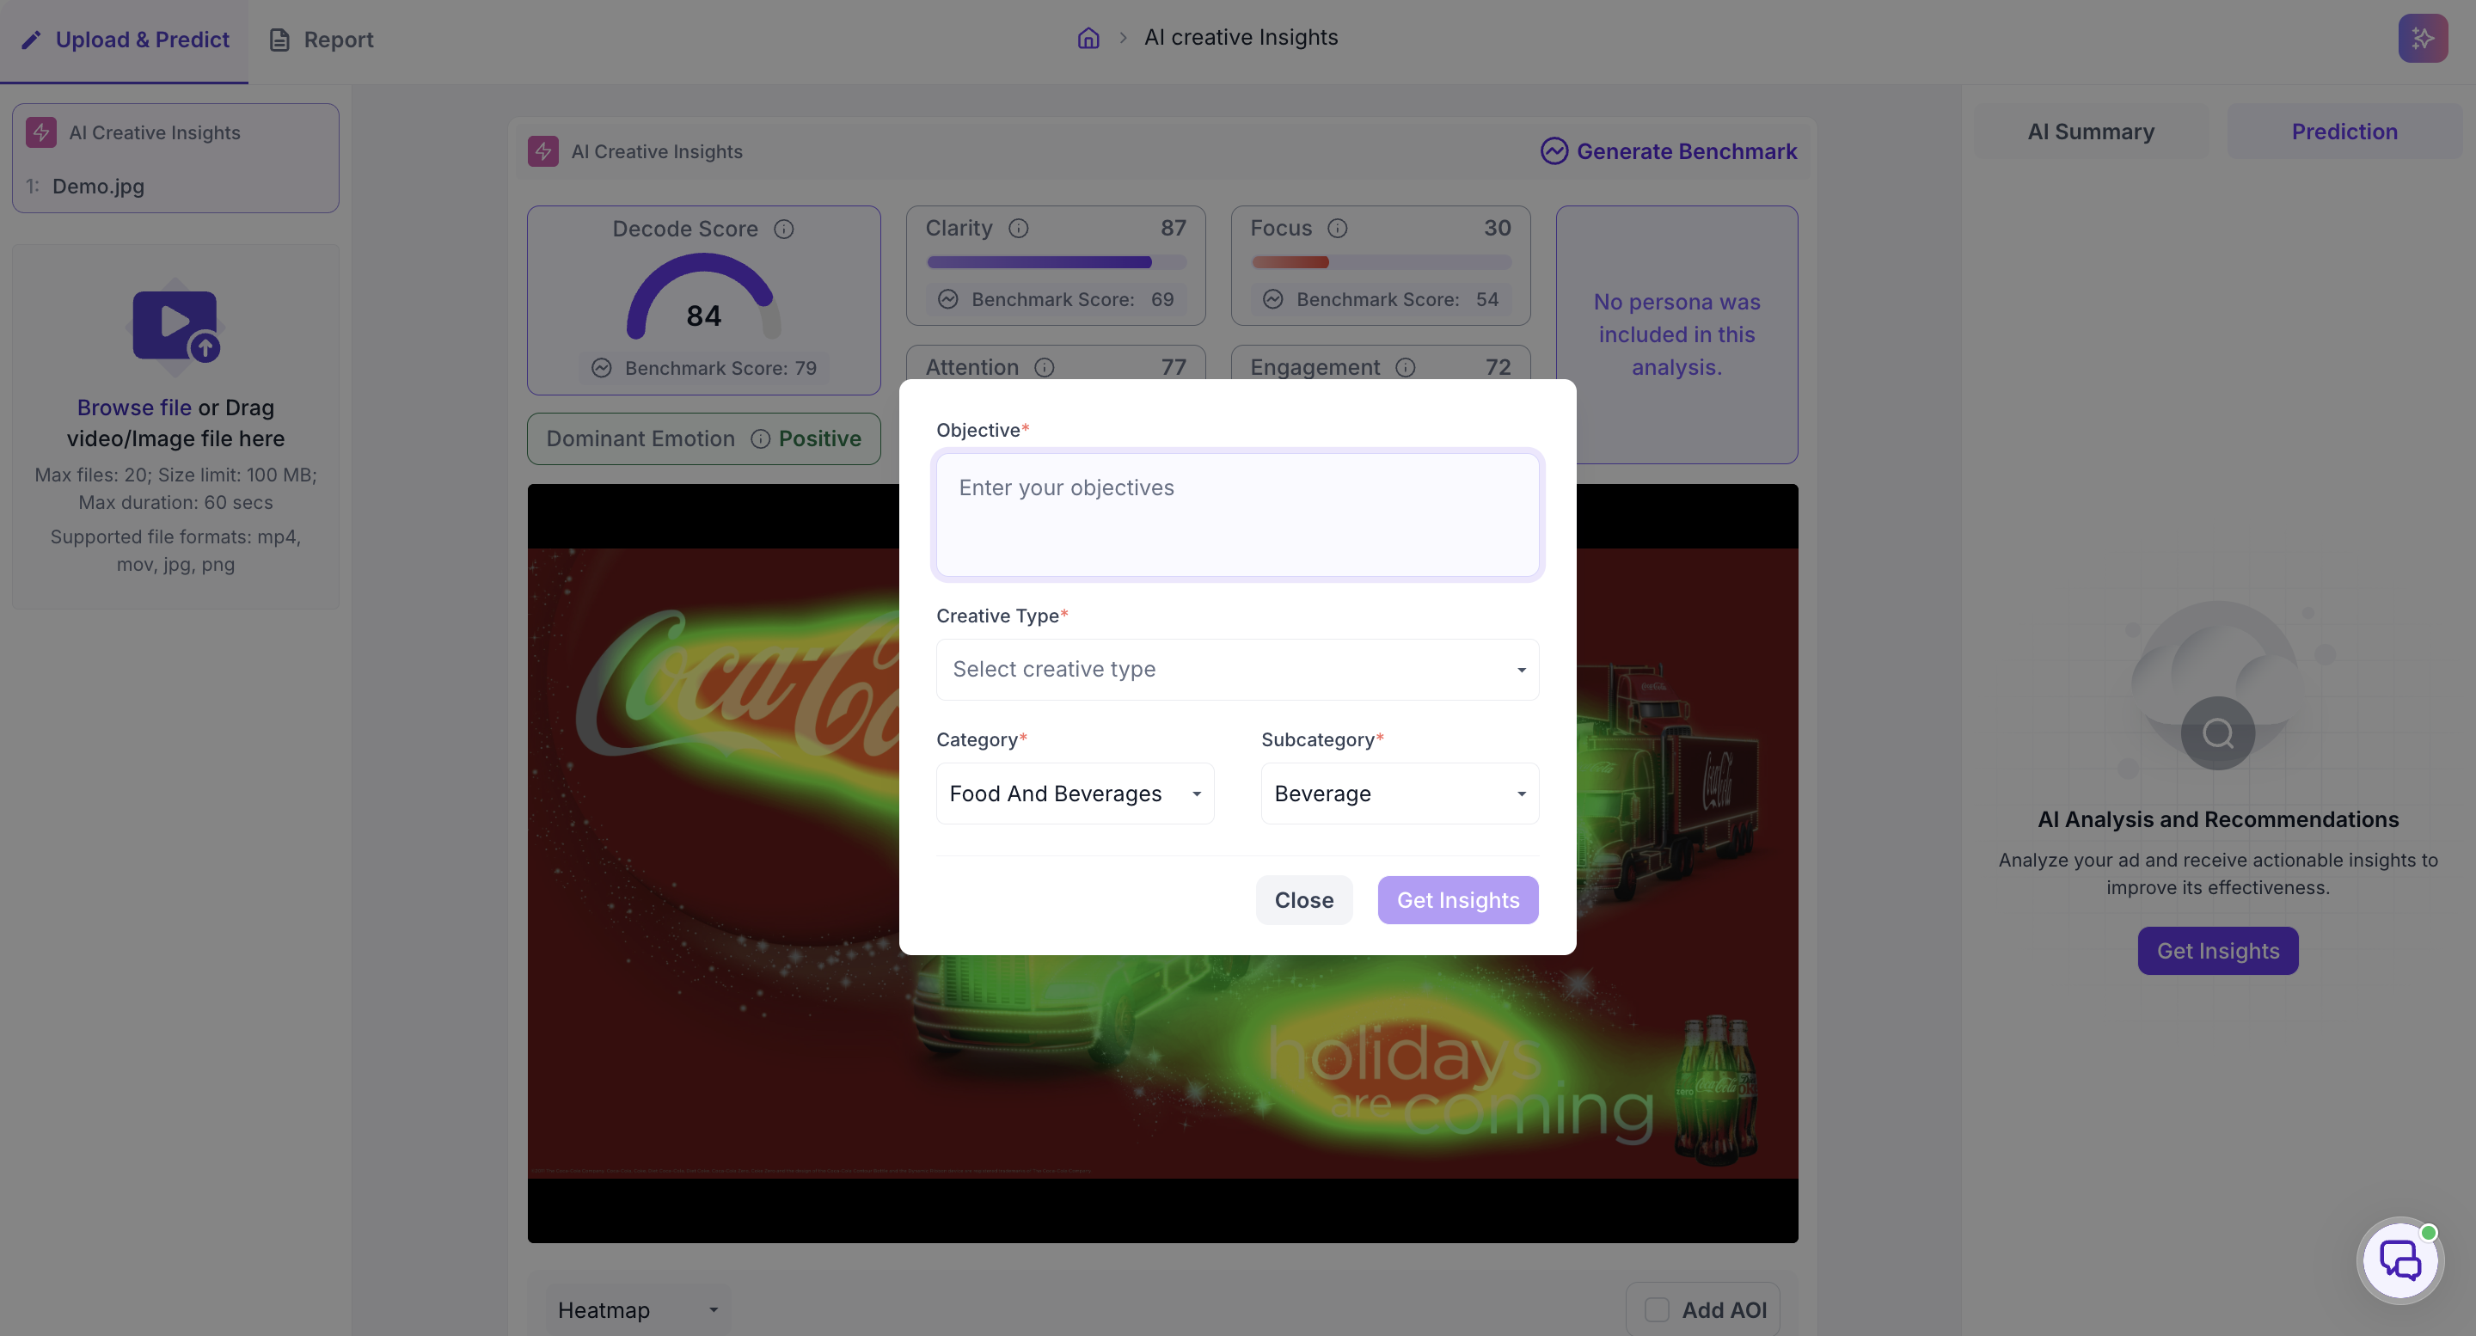Click the Close button in the dialog
2476x1336 pixels.
[1303, 899]
